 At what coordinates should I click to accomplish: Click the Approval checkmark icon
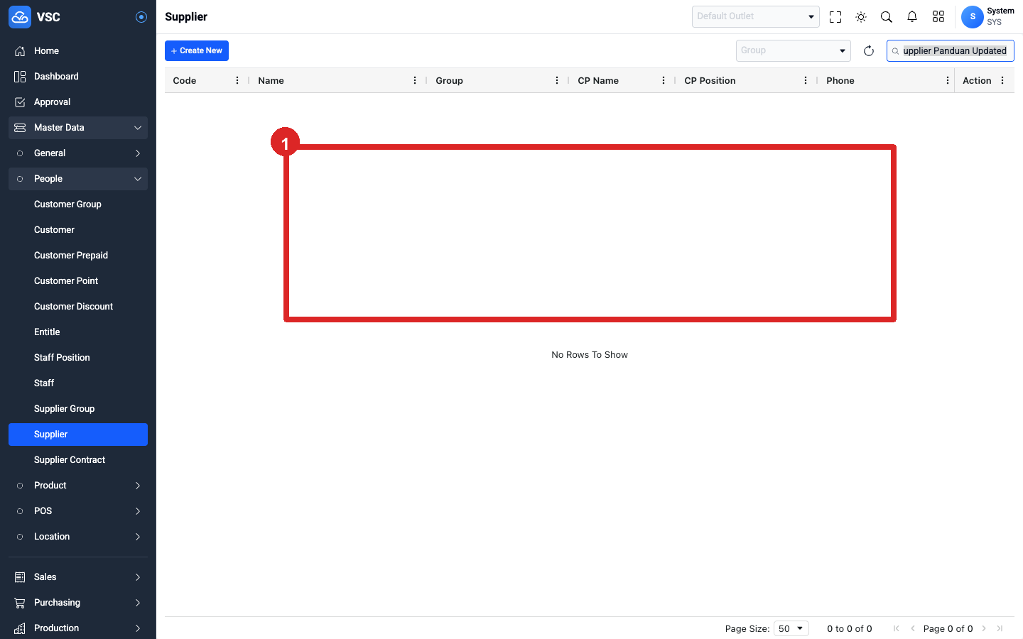point(20,102)
